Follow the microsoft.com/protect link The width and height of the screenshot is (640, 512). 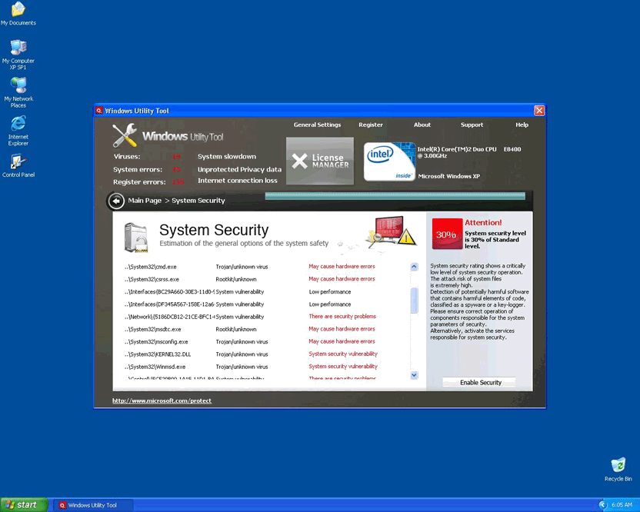(162, 401)
